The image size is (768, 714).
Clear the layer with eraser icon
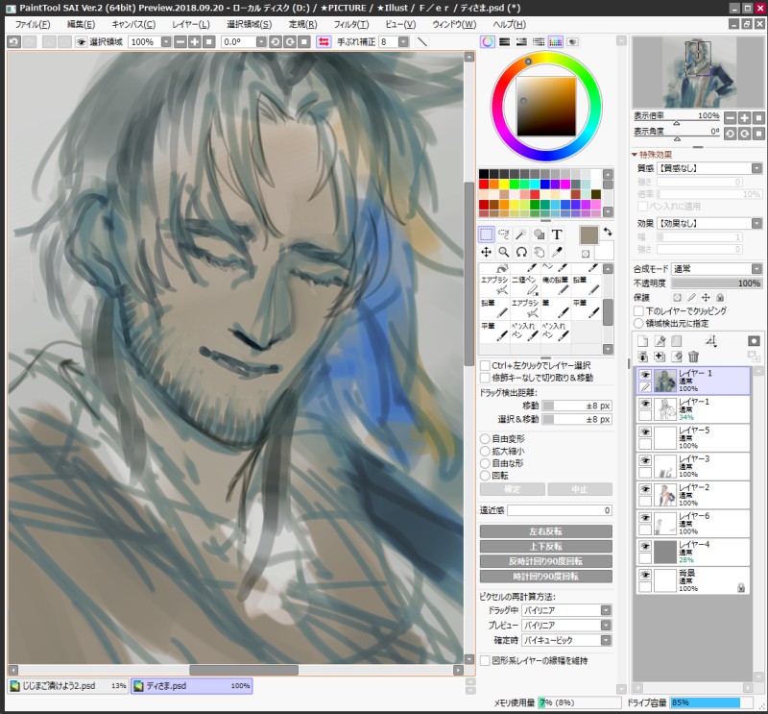[677, 357]
